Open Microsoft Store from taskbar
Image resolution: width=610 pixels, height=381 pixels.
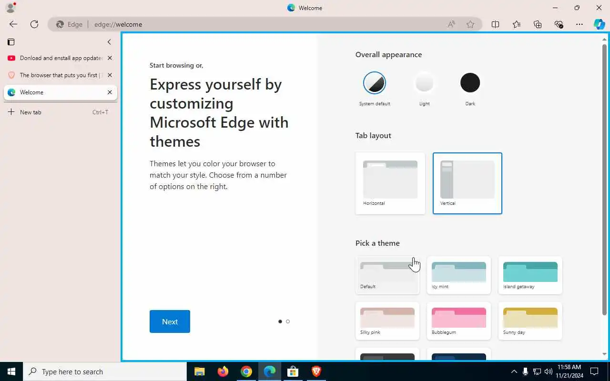coord(293,371)
